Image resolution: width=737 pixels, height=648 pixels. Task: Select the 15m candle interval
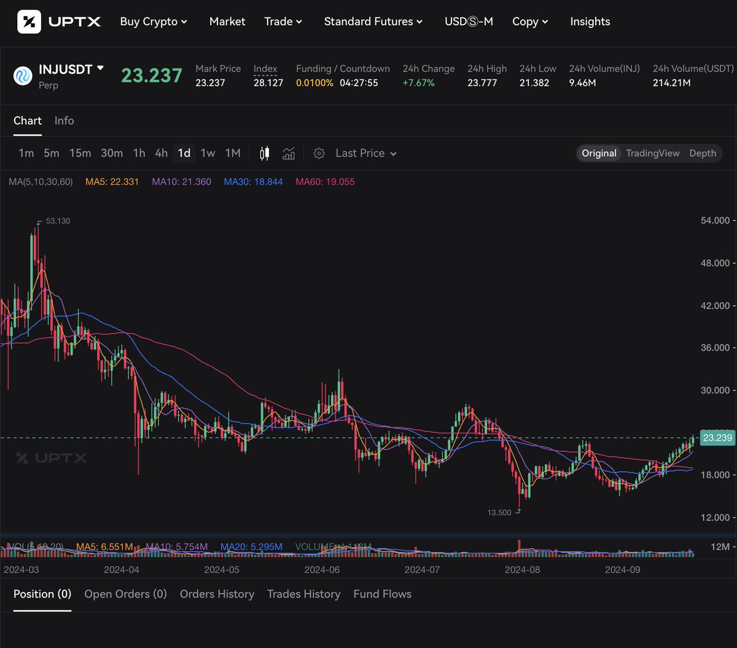[x=80, y=153]
